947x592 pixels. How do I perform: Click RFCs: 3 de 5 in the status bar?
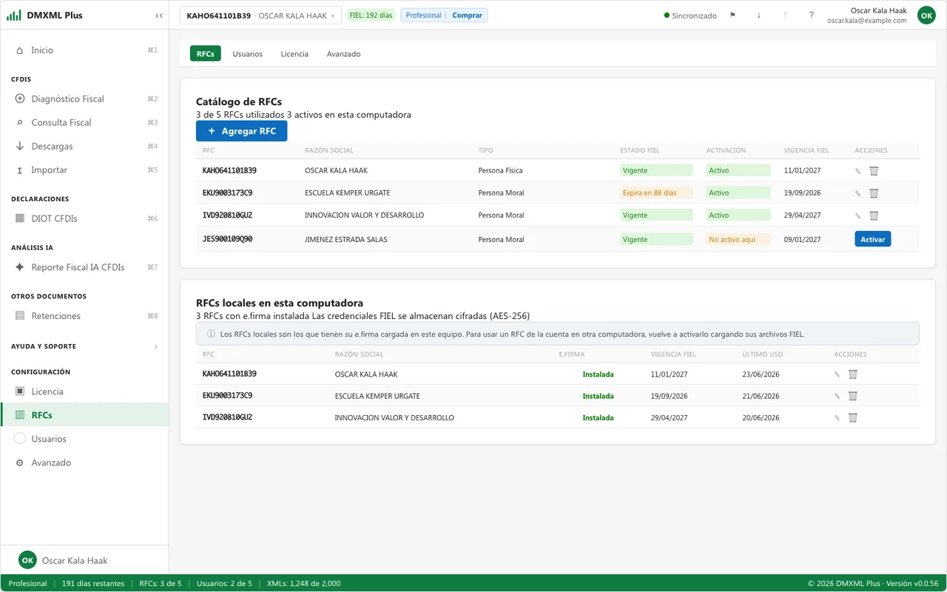161,583
